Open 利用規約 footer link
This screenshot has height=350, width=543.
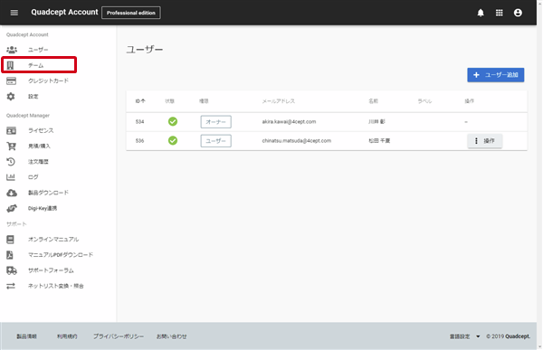click(67, 336)
